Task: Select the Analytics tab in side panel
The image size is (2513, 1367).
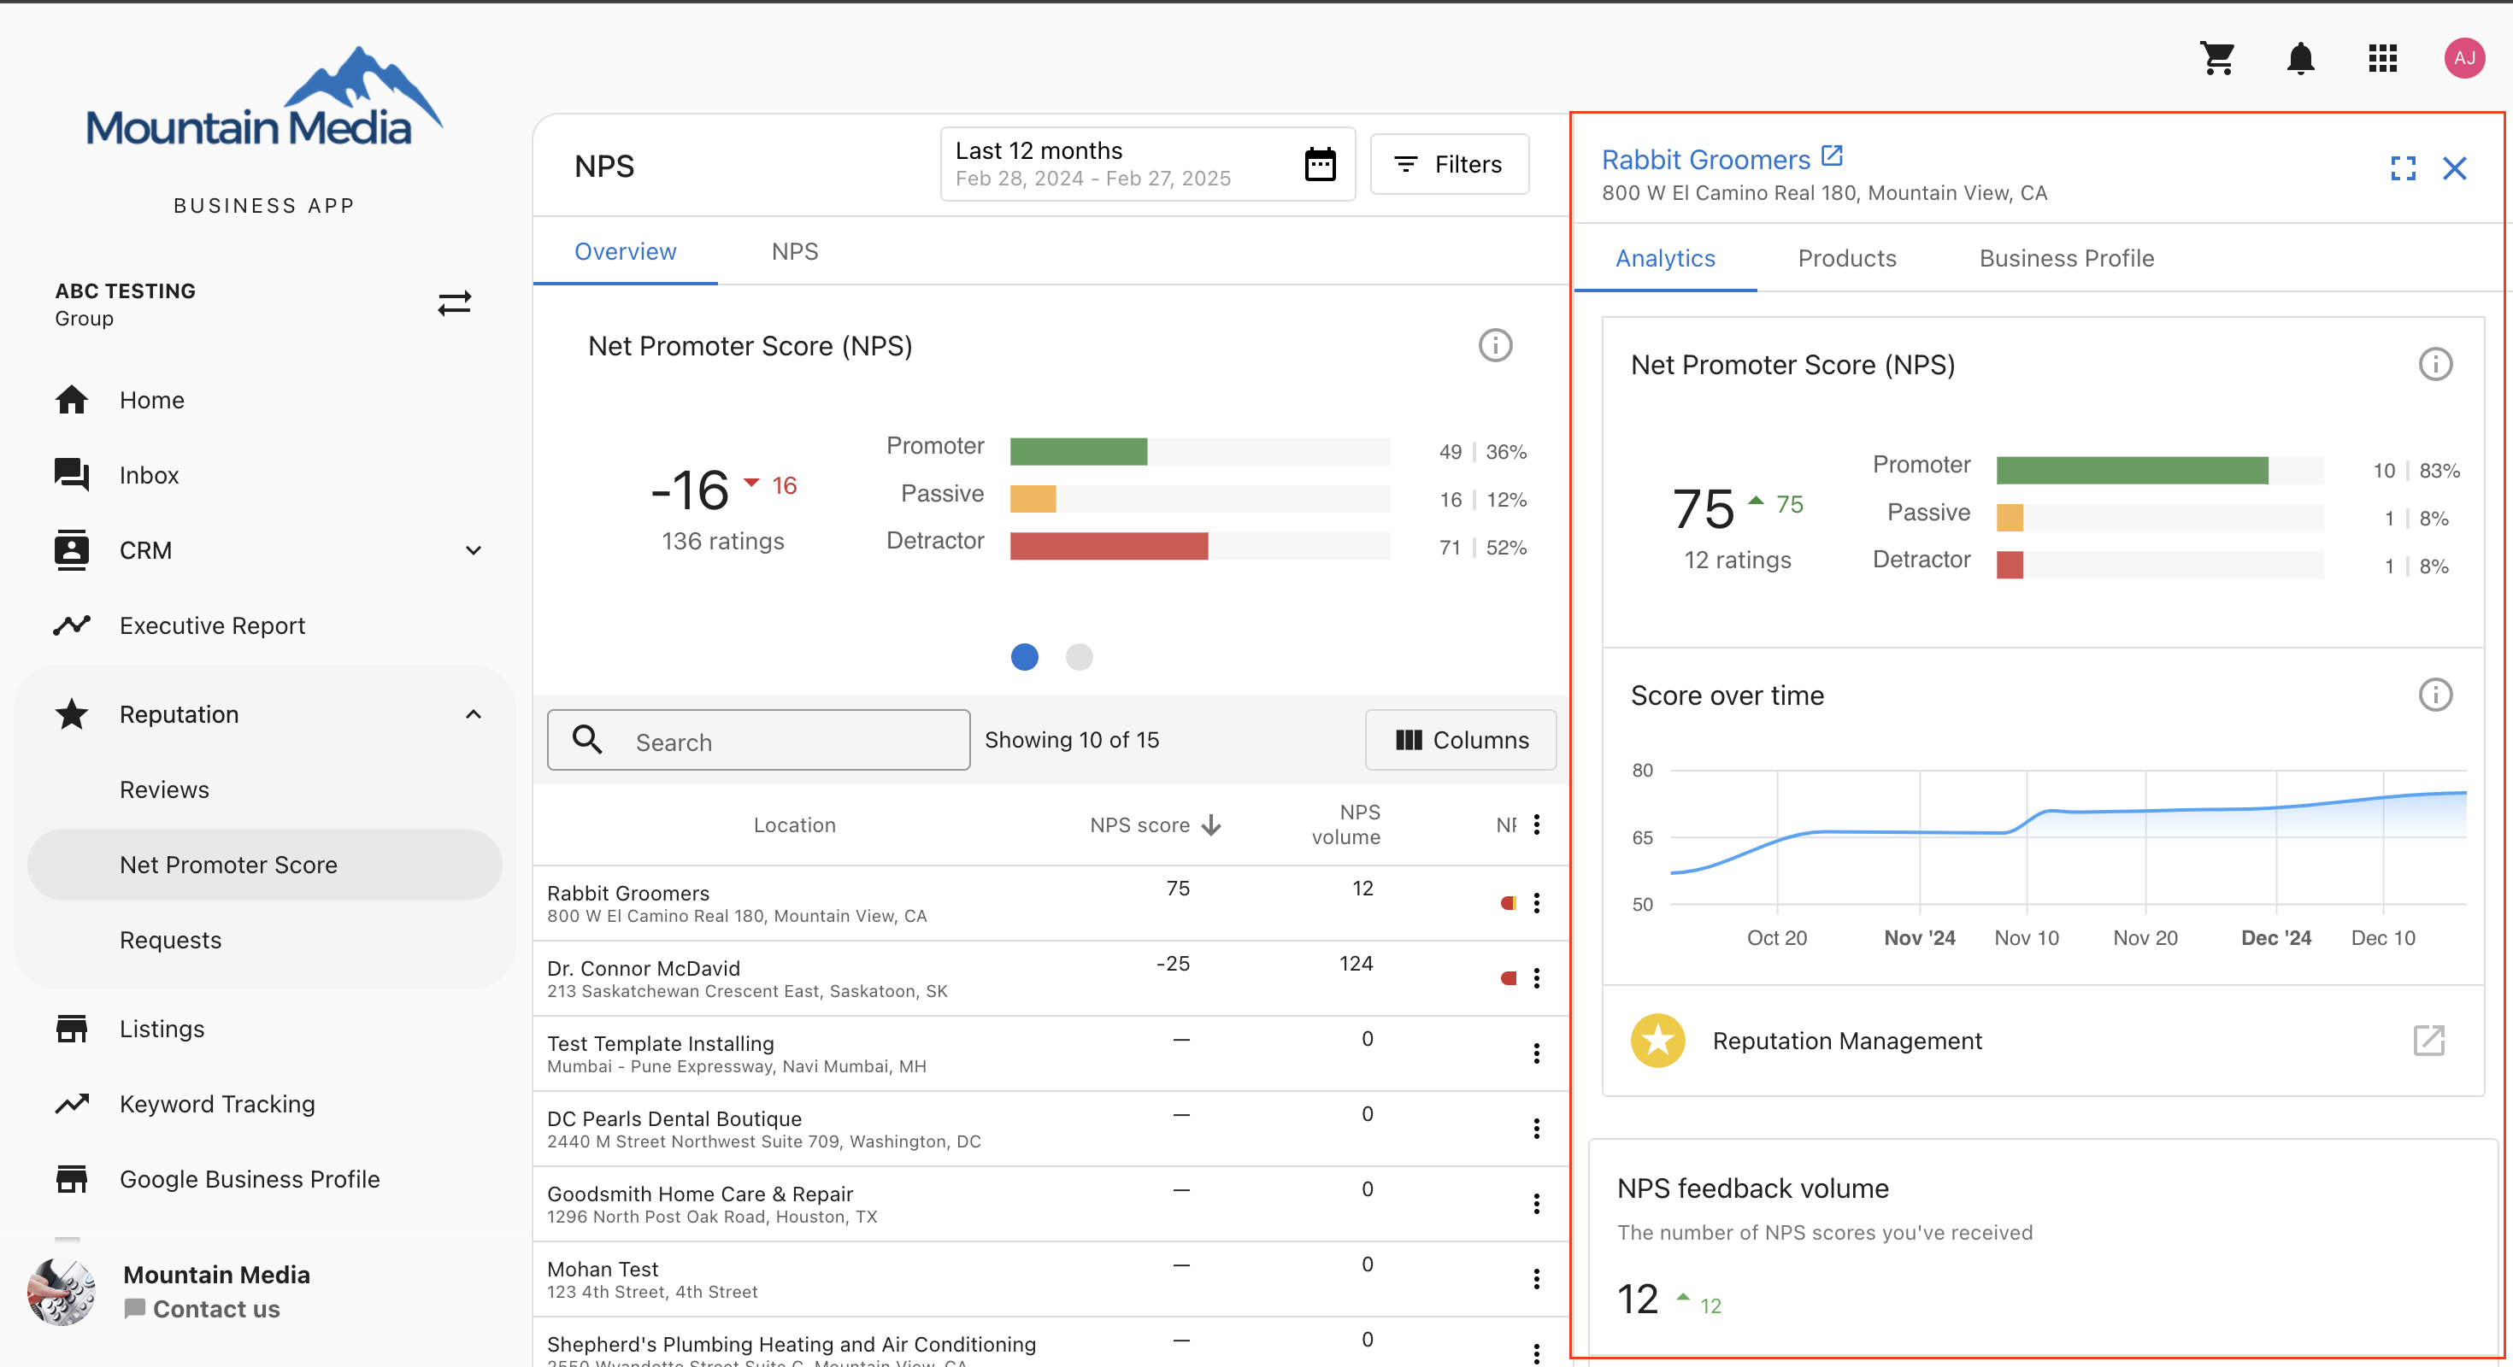Action: tap(1664, 258)
